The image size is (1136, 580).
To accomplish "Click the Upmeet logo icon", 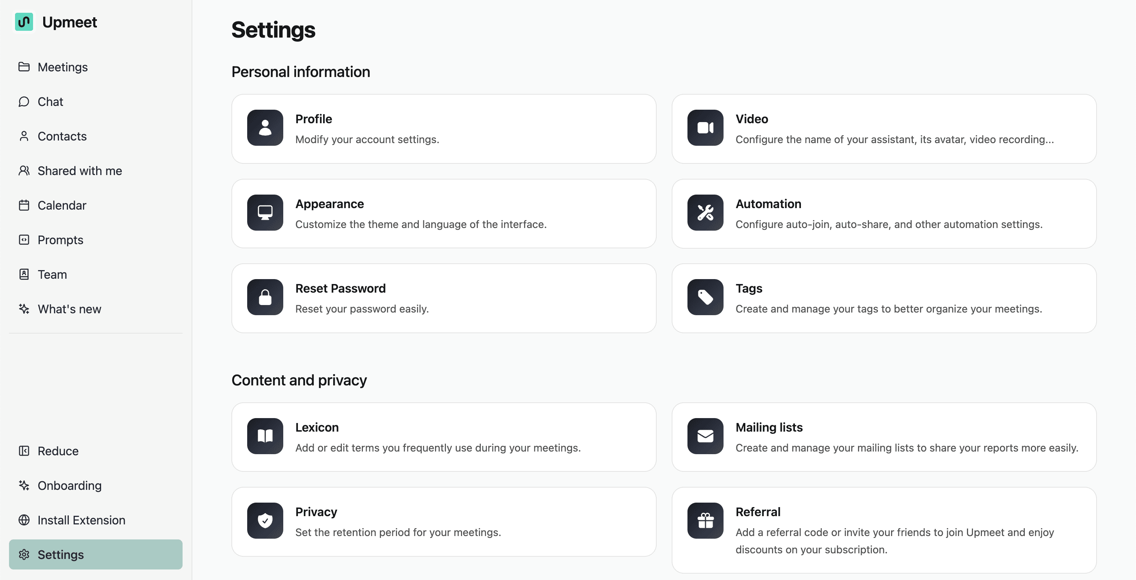I will coord(24,22).
